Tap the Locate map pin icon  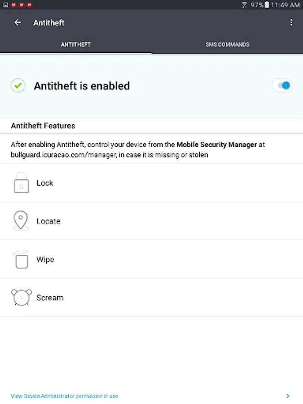[x=21, y=221]
